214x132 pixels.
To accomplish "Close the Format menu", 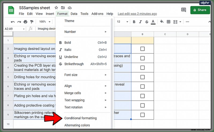I will point(62,14).
